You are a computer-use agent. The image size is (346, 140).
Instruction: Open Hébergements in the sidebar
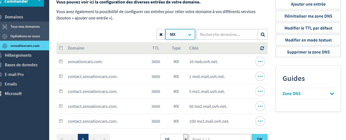[x=18, y=55]
